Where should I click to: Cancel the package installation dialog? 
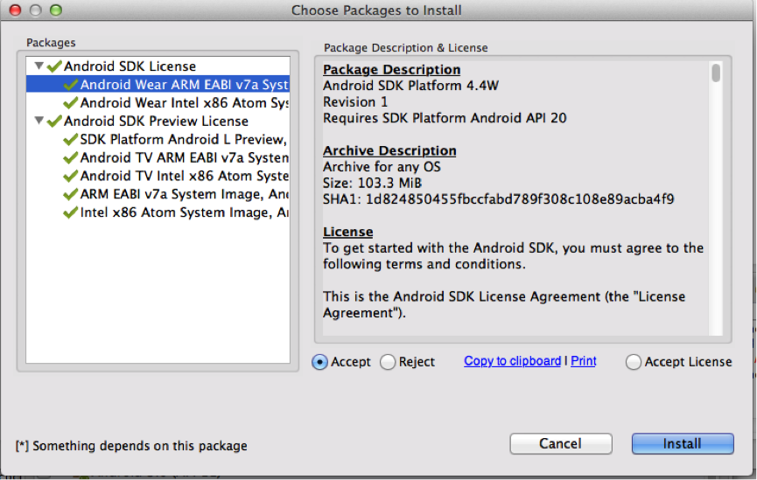coord(560,443)
